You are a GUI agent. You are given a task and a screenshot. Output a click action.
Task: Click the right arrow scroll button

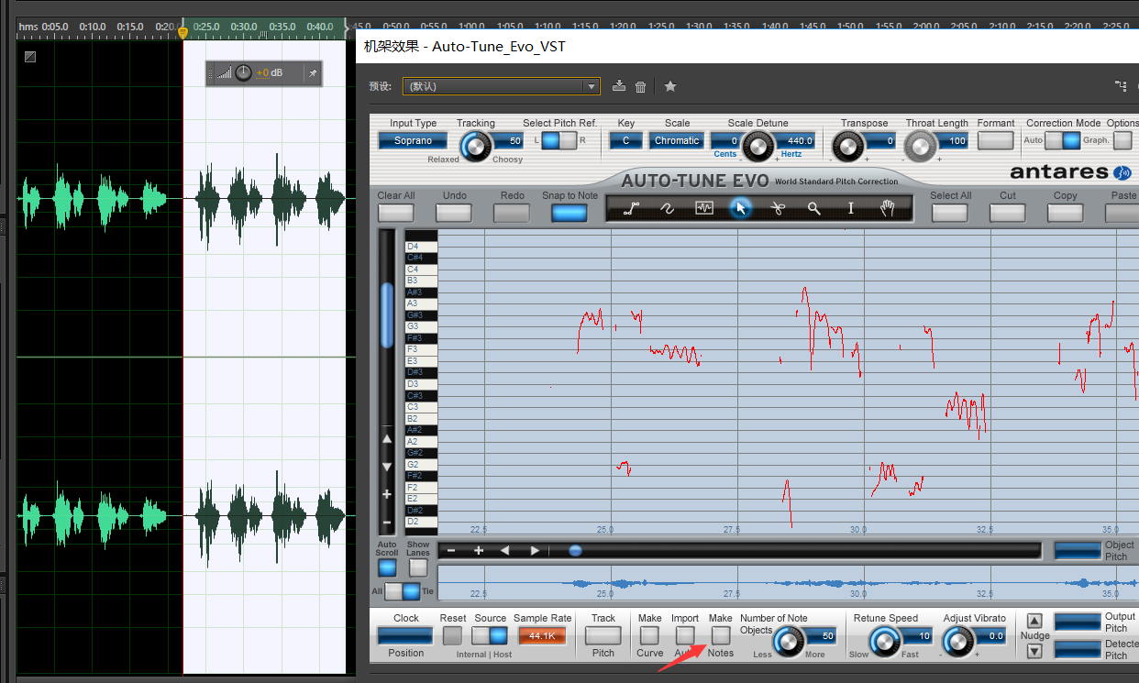tap(535, 550)
